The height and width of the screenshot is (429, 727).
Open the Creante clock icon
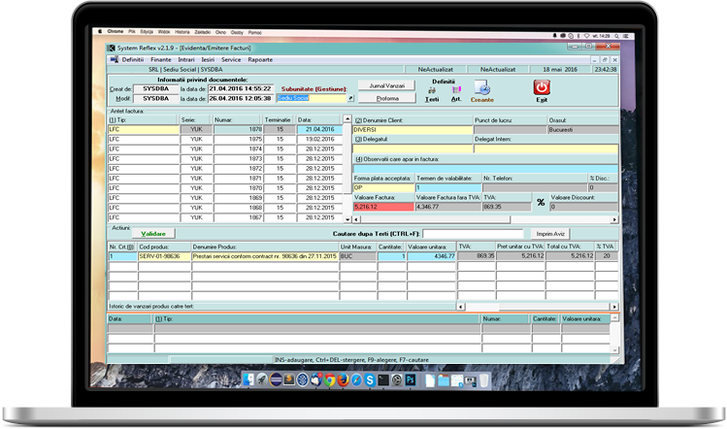coord(482,90)
